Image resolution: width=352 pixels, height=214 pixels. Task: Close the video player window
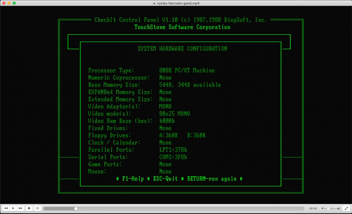click(x=4, y=3)
